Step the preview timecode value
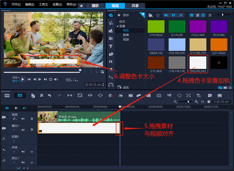The width and height of the screenshot is (234, 171). [x=103, y=85]
